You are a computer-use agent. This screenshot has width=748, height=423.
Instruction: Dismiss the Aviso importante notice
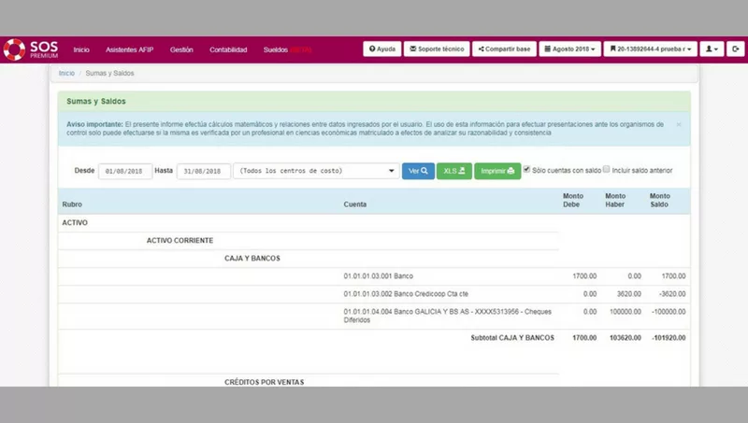pyautogui.click(x=679, y=124)
